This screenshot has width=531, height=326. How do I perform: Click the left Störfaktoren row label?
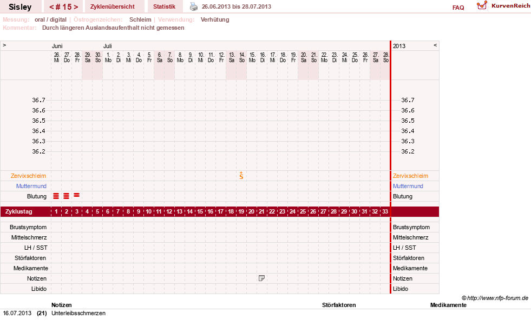[x=30, y=258]
